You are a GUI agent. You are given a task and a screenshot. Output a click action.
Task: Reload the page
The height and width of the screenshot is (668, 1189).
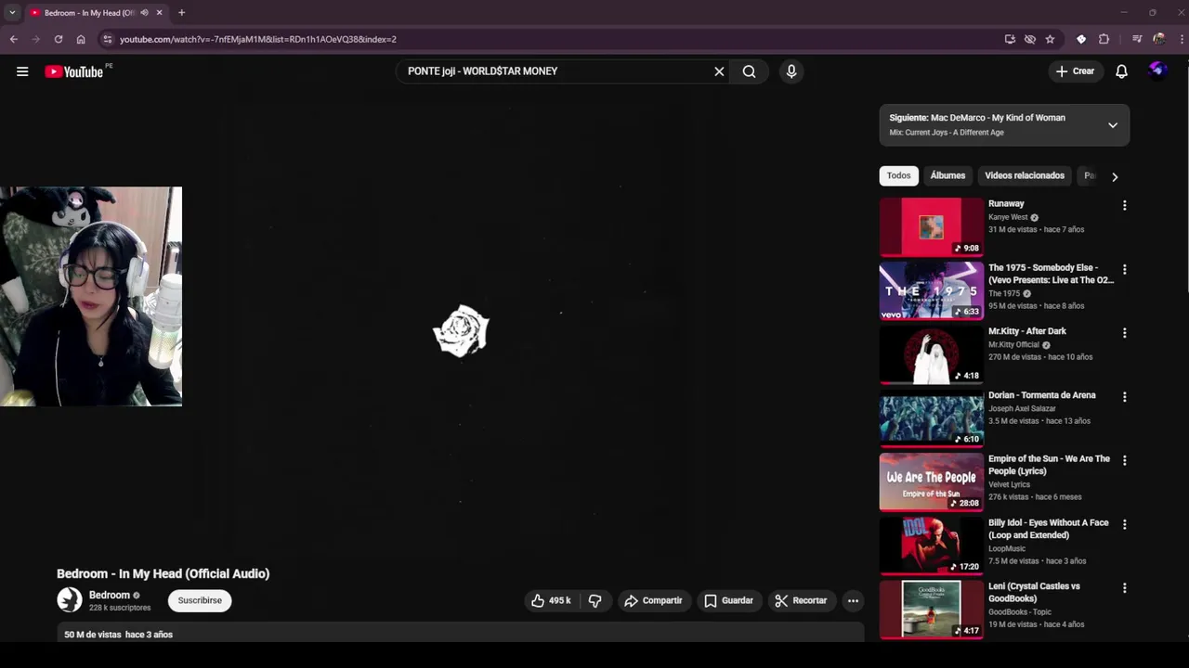pos(58,39)
